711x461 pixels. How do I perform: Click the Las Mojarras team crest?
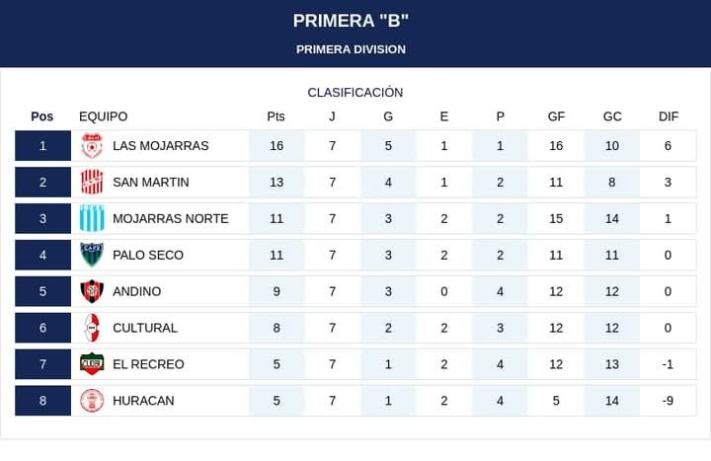pyautogui.click(x=92, y=146)
